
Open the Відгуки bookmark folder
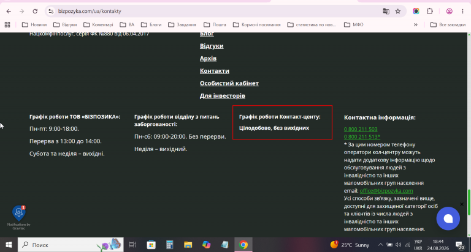coord(65,24)
